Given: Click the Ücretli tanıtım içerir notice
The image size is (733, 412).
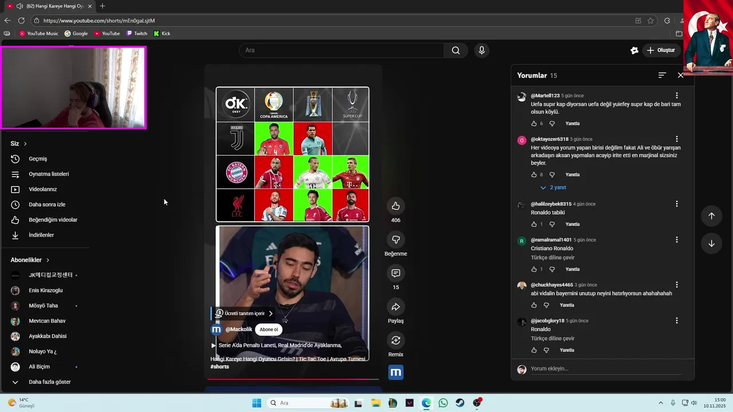Looking at the screenshot, I should pyautogui.click(x=244, y=314).
